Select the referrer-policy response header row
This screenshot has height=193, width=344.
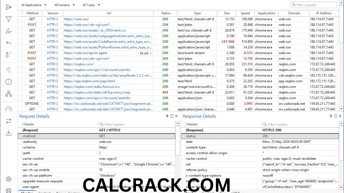click(260, 170)
